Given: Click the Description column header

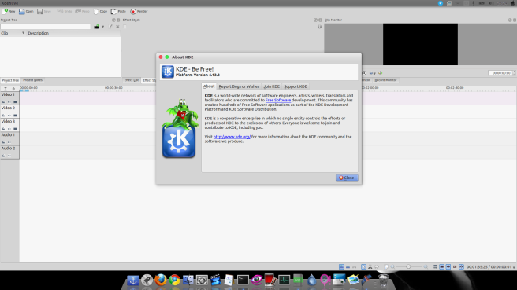Looking at the screenshot, I should 39,33.
